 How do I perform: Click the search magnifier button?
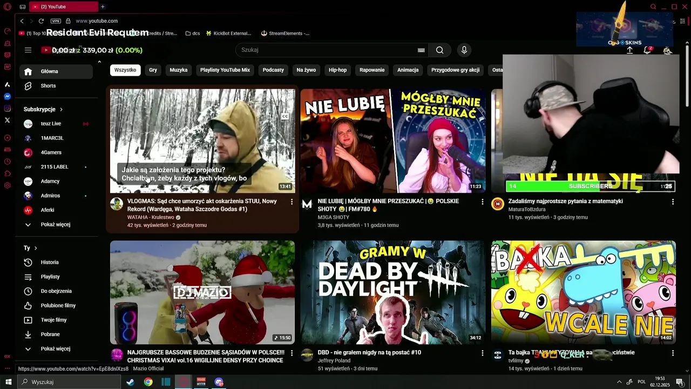coord(440,50)
